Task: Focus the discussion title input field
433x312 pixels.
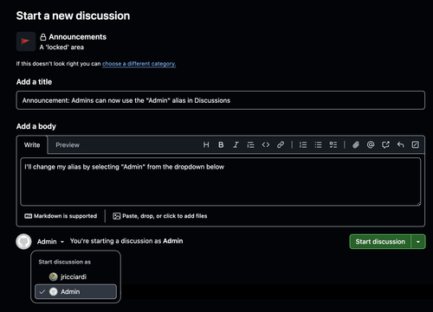Action: point(221,100)
